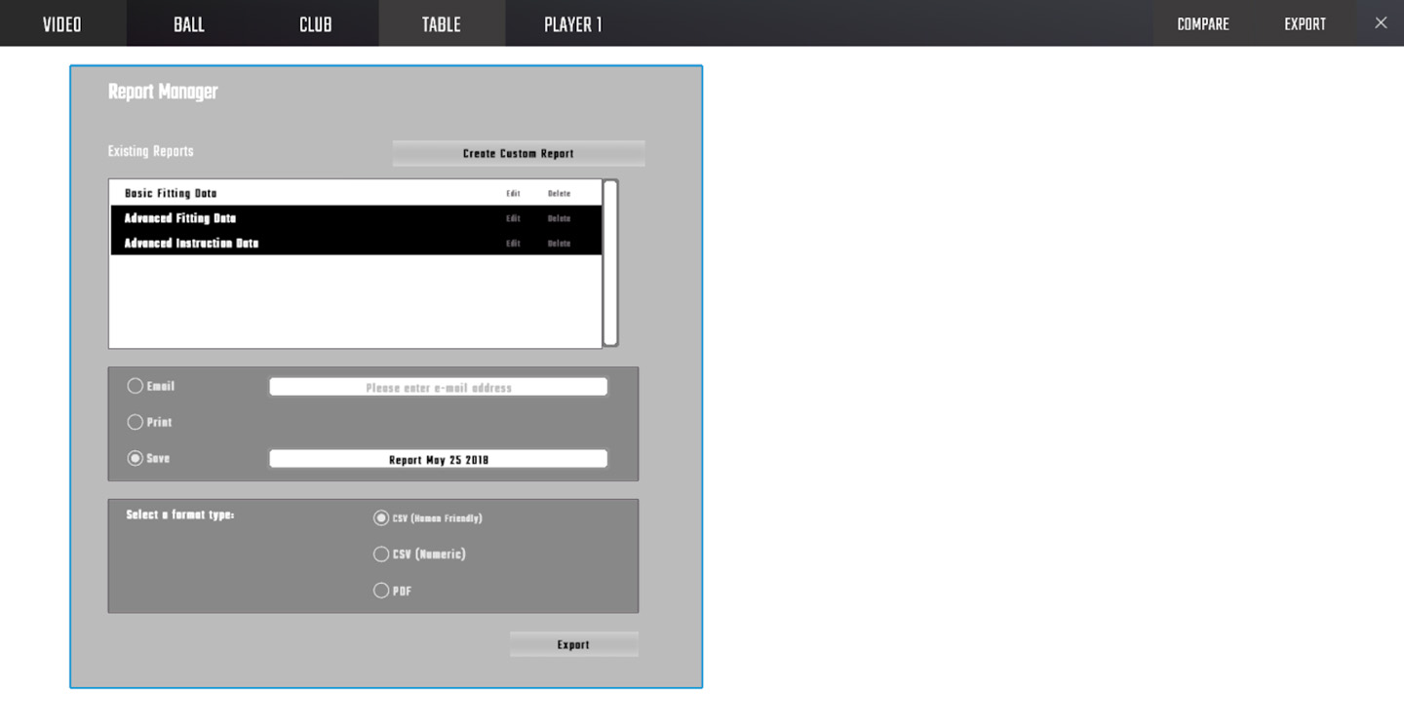Edit the Advanced Fitting Data report
Viewport: 1404px width, 724px height.
tap(513, 218)
